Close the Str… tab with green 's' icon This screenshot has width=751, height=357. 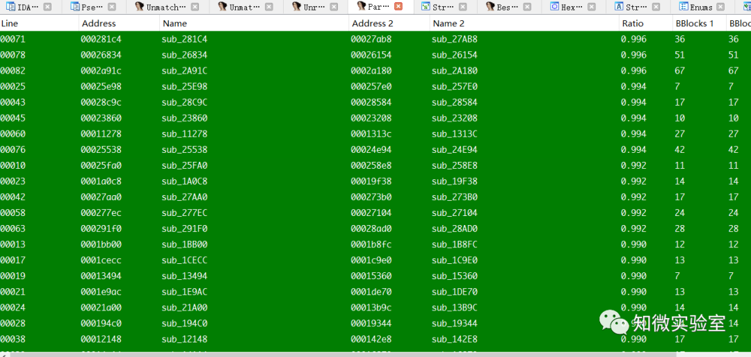point(462,7)
